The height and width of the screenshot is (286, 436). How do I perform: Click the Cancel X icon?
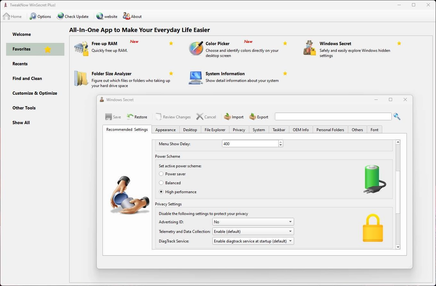pos(200,116)
